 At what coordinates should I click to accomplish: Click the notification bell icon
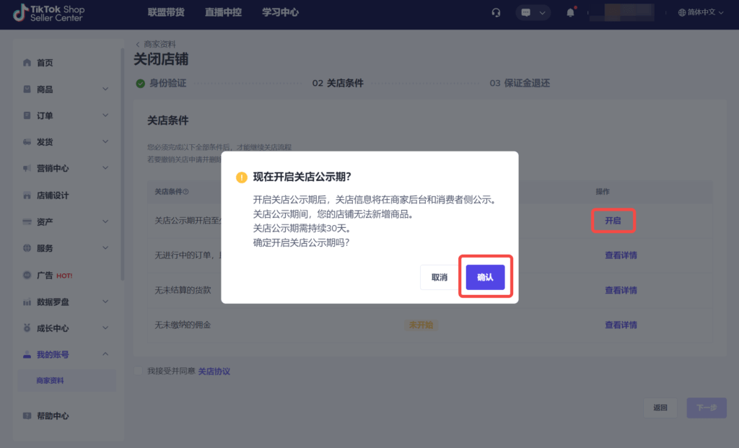click(x=570, y=12)
